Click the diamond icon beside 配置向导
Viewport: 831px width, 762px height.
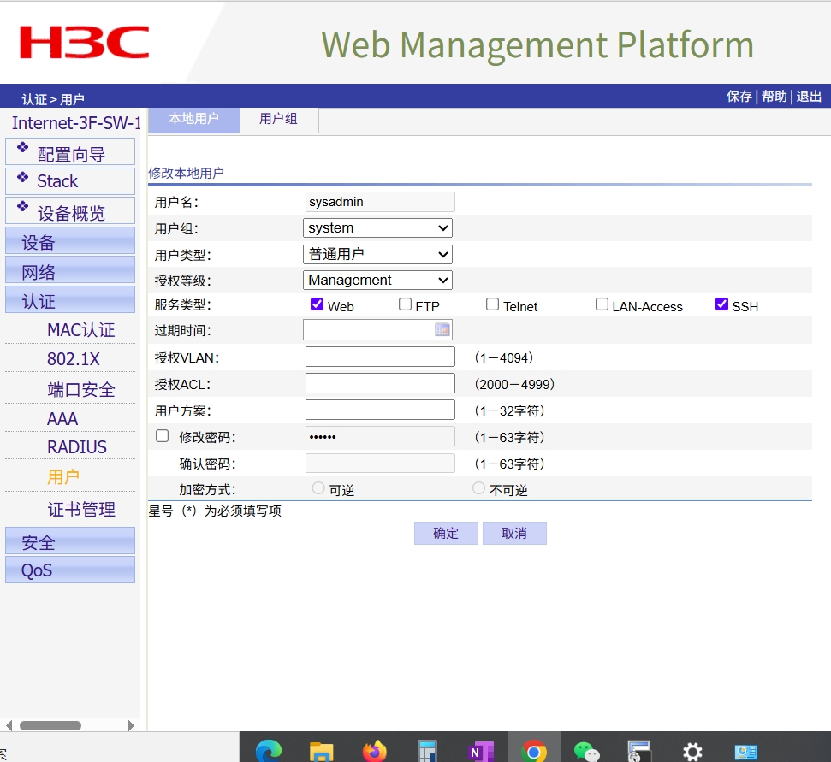point(22,147)
